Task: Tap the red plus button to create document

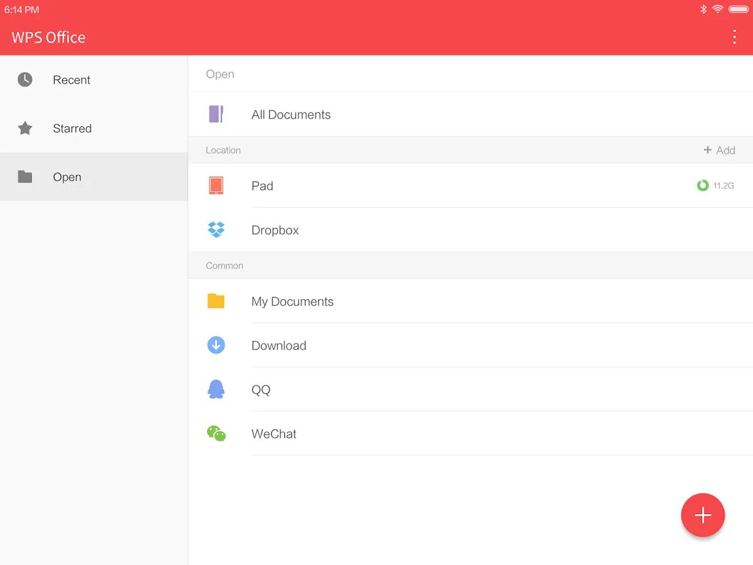Action: (x=703, y=515)
